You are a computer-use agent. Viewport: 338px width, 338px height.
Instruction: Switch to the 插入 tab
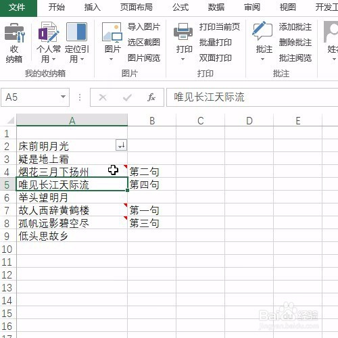point(93,7)
